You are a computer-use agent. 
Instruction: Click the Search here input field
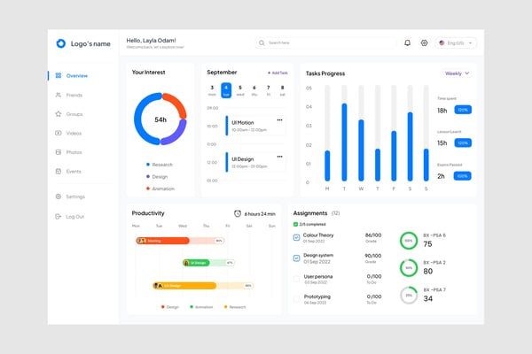[x=325, y=43]
